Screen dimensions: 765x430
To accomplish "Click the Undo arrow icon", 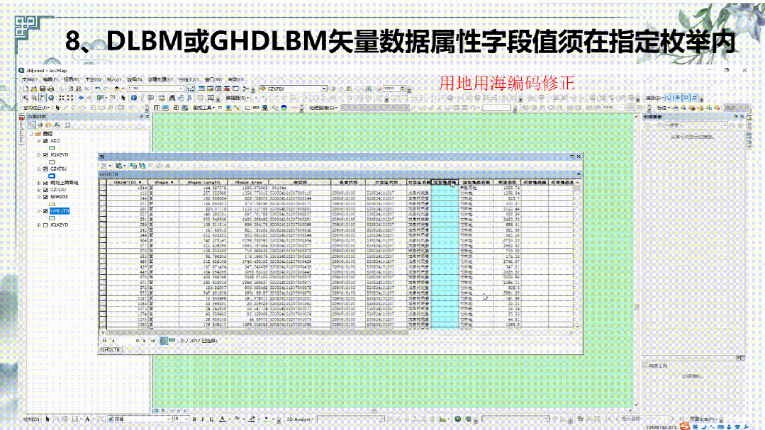I will 98,89.
